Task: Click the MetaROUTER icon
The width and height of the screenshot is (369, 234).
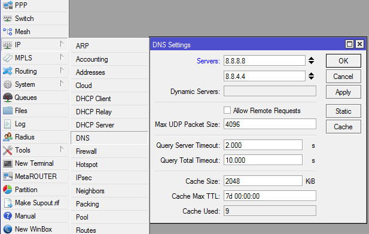Action: click(x=8, y=177)
